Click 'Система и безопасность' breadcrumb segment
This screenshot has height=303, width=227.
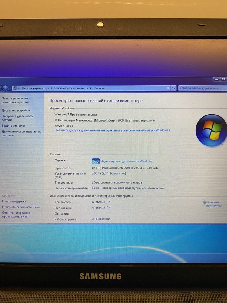(71, 88)
